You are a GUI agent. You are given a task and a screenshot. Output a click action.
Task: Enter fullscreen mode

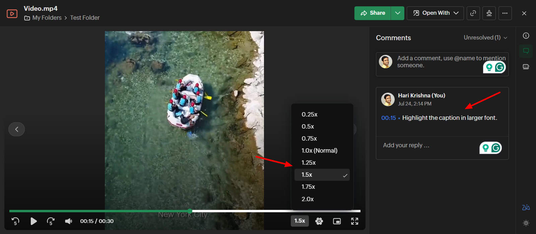point(354,221)
